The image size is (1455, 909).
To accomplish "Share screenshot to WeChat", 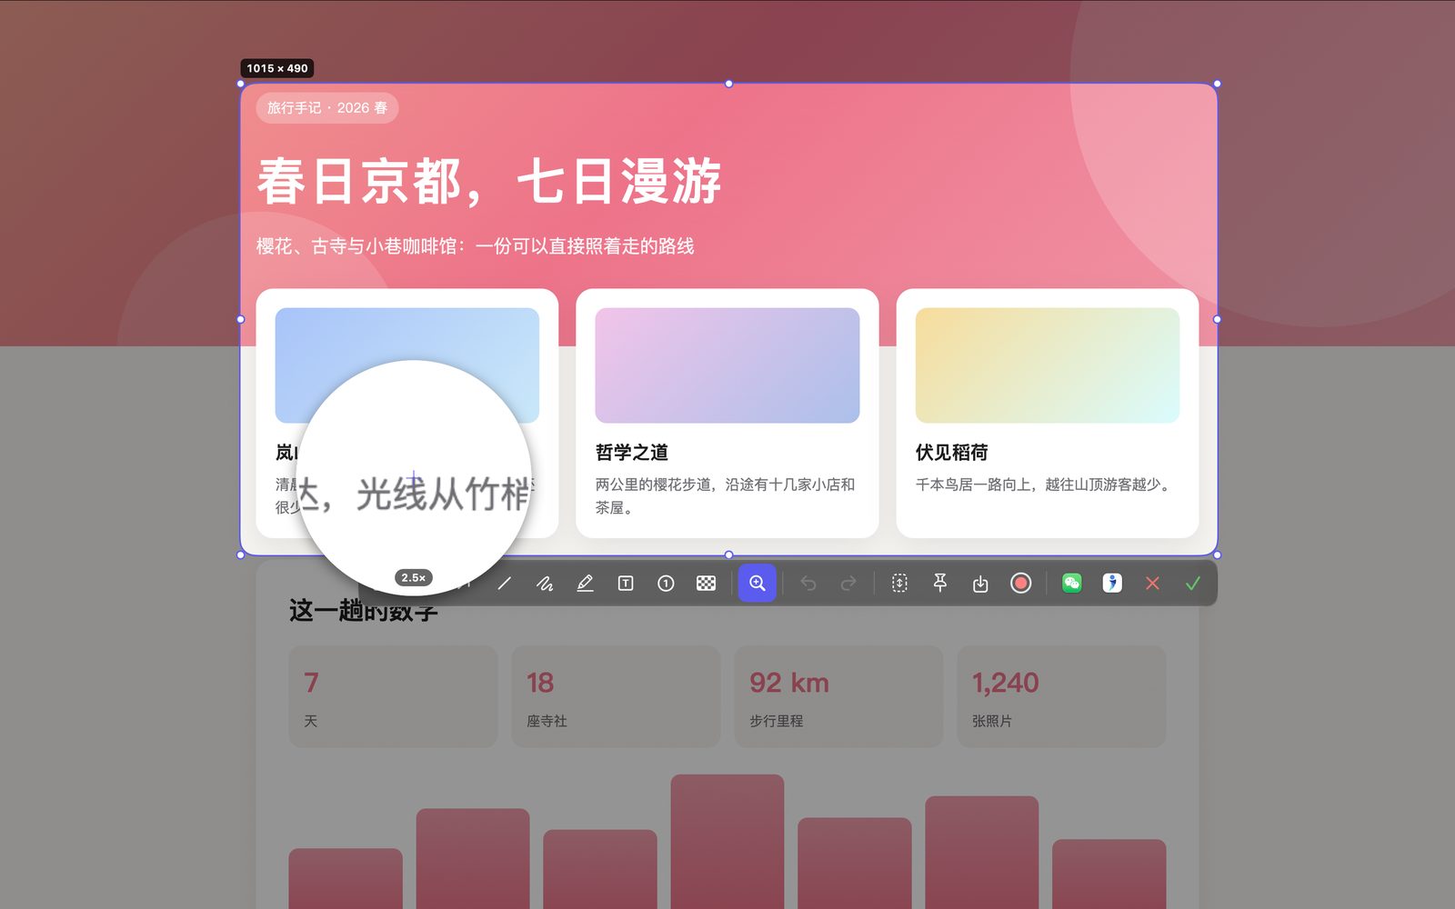I will pos(1072,584).
